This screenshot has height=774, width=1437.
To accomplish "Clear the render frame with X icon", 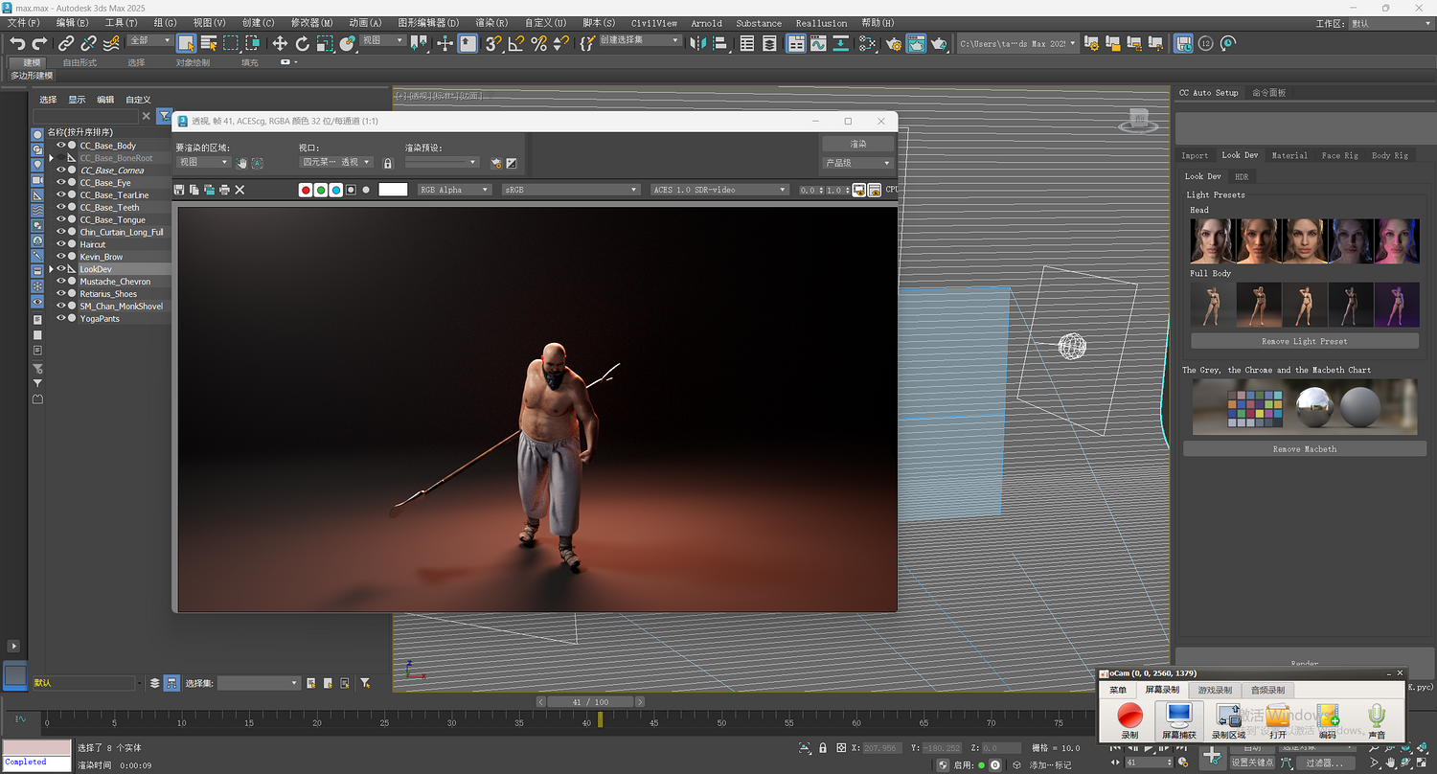I will [x=239, y=190].
